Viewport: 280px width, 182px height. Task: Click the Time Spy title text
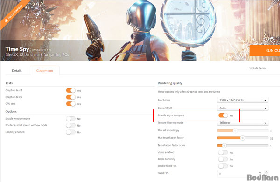[17, 49]
